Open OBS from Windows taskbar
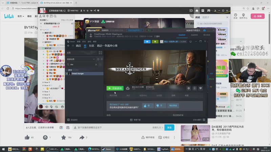 (x=52, y=149)
